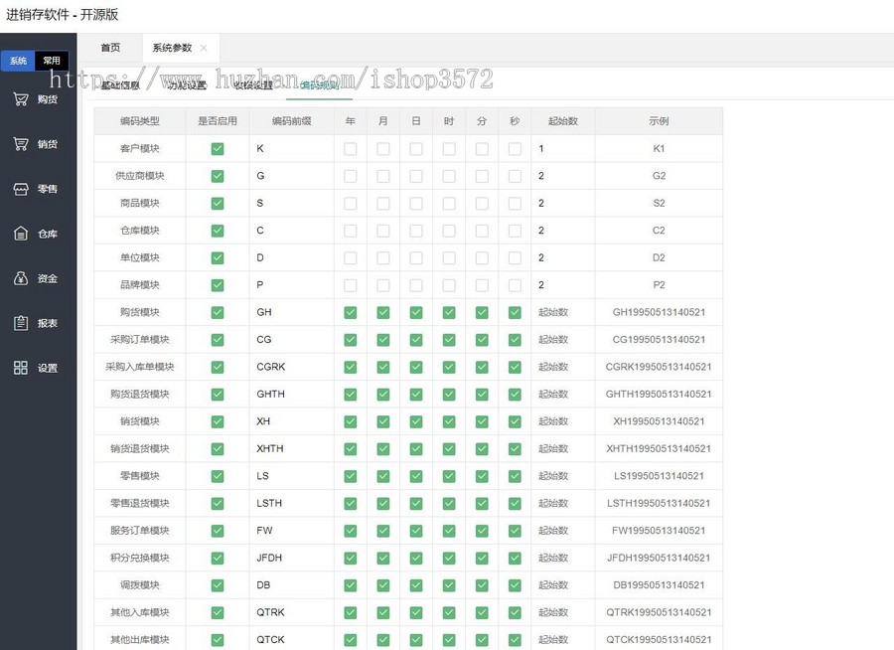Click example code DB19950513140521
The height and width of the screenshot is (650, 894).
pyautogui.click(x=659, y=585)
